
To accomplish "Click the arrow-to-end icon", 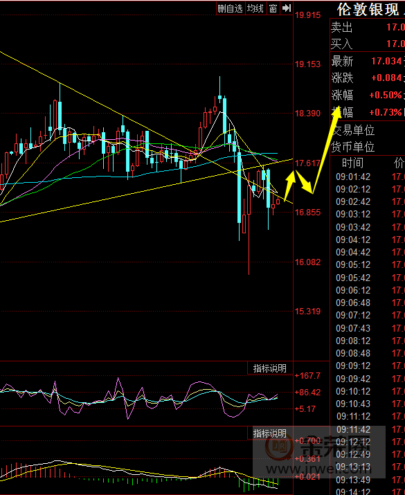I will (287, 8).
